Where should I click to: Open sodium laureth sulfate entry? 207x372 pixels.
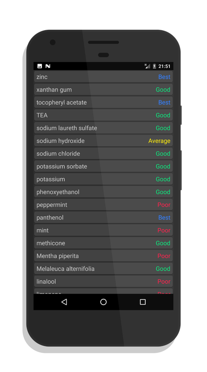103,128
